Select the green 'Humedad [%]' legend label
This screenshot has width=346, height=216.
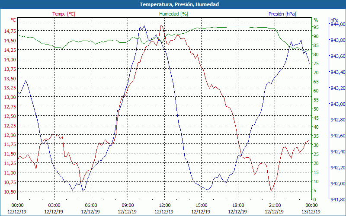pos(174,14)
